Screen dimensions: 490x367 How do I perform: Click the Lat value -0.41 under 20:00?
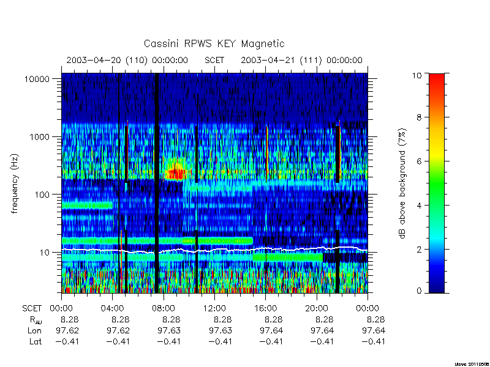click(x=322, y=341)
